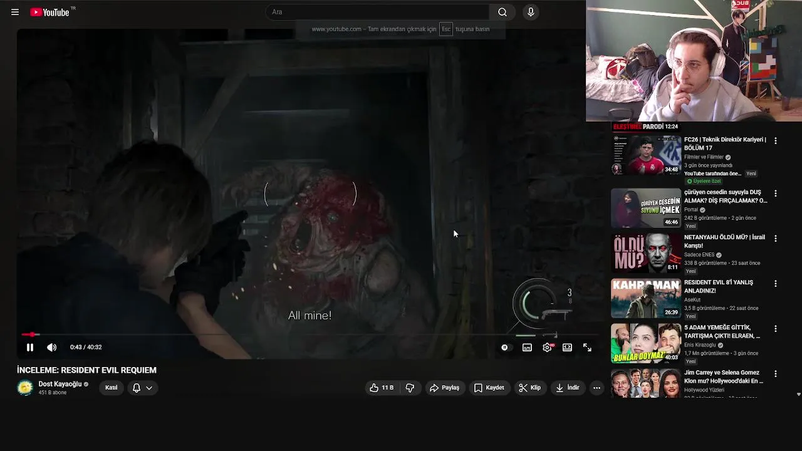Image resolution: width=802 pixels, height=451 pixels.
Task: Open Dost Kayaoğlu channel avatar
Action: (x=25, y=388)
